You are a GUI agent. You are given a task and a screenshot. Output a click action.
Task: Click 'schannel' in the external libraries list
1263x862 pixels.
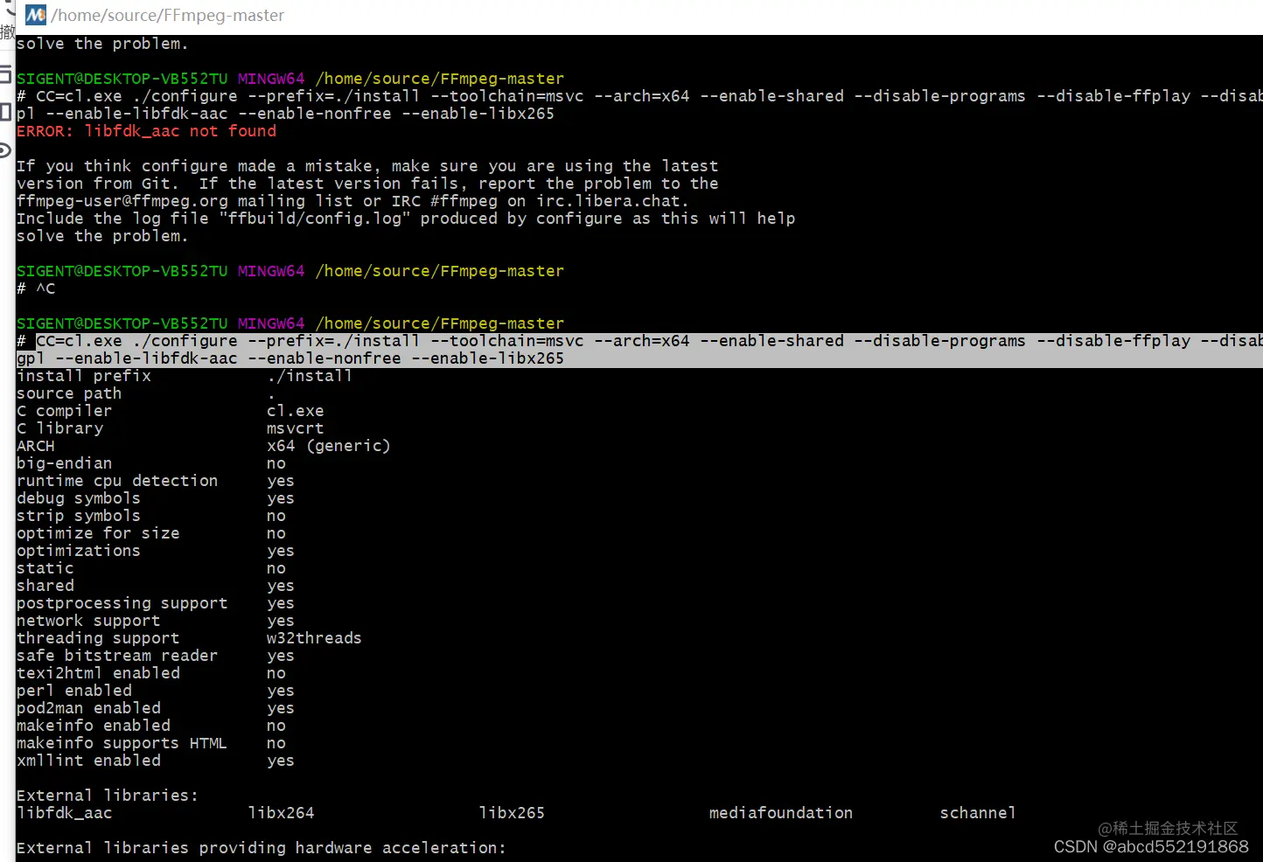pyautogui.click(x=978, y=813)
